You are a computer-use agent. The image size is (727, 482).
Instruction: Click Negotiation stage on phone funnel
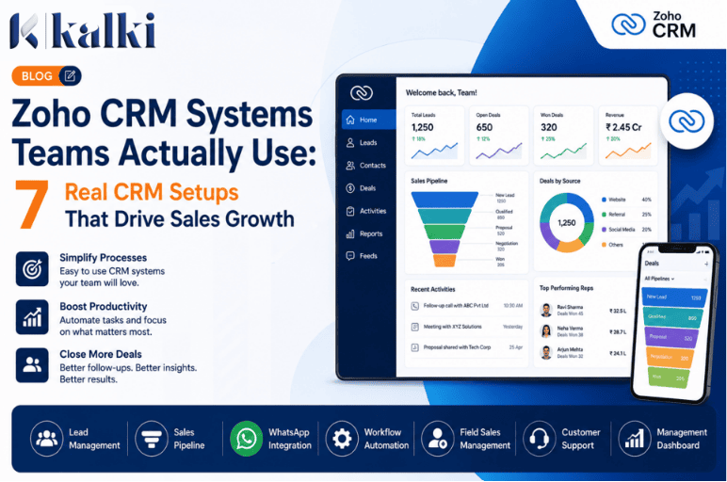pos(670,358)
